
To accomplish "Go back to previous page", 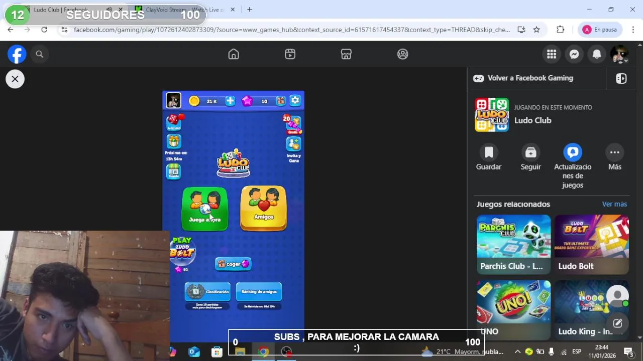I will point(11,30).
